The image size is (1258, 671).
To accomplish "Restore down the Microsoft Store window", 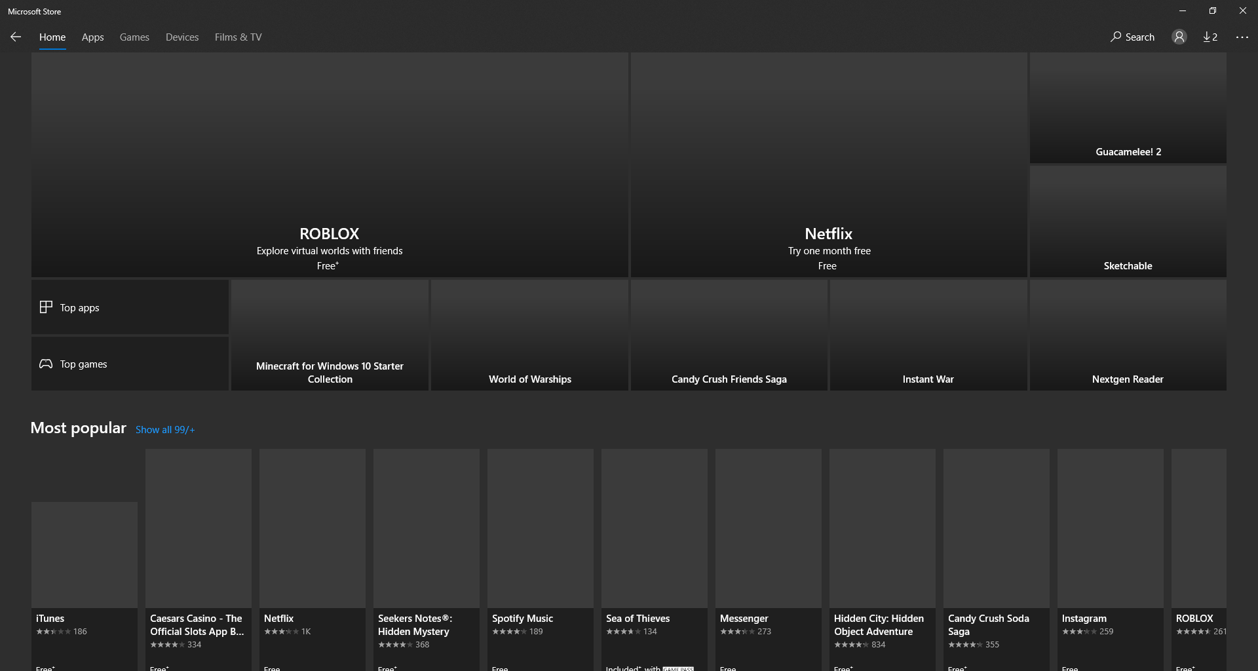I will tap(1213, 11).
